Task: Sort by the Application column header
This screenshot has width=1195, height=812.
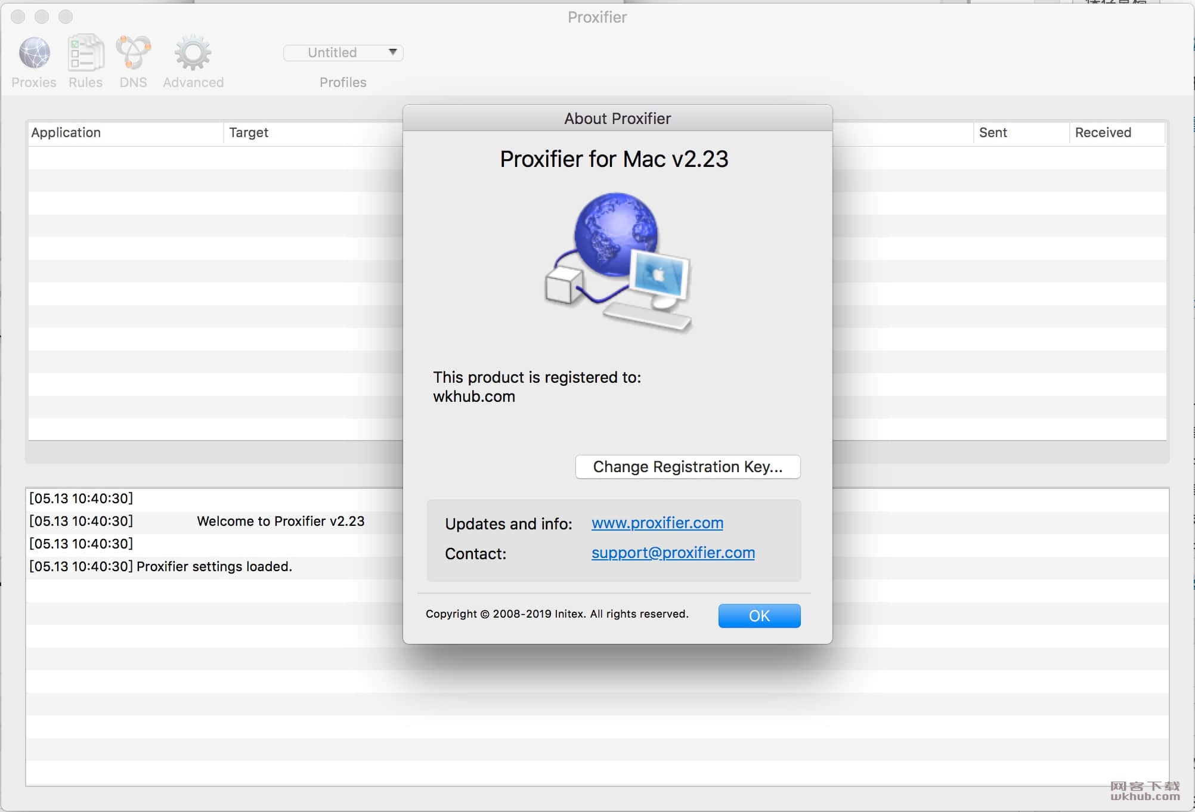Action: [x=125, y=132]
